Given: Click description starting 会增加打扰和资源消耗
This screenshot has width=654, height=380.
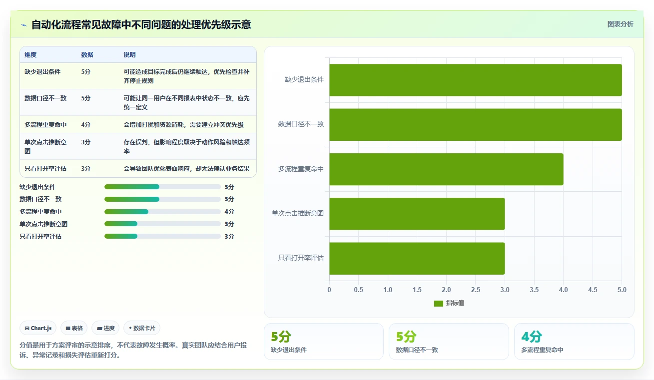Looking at the screenshot, I should pos(183,124).
